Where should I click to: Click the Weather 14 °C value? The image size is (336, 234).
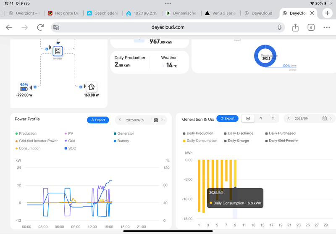click(172, 65)
